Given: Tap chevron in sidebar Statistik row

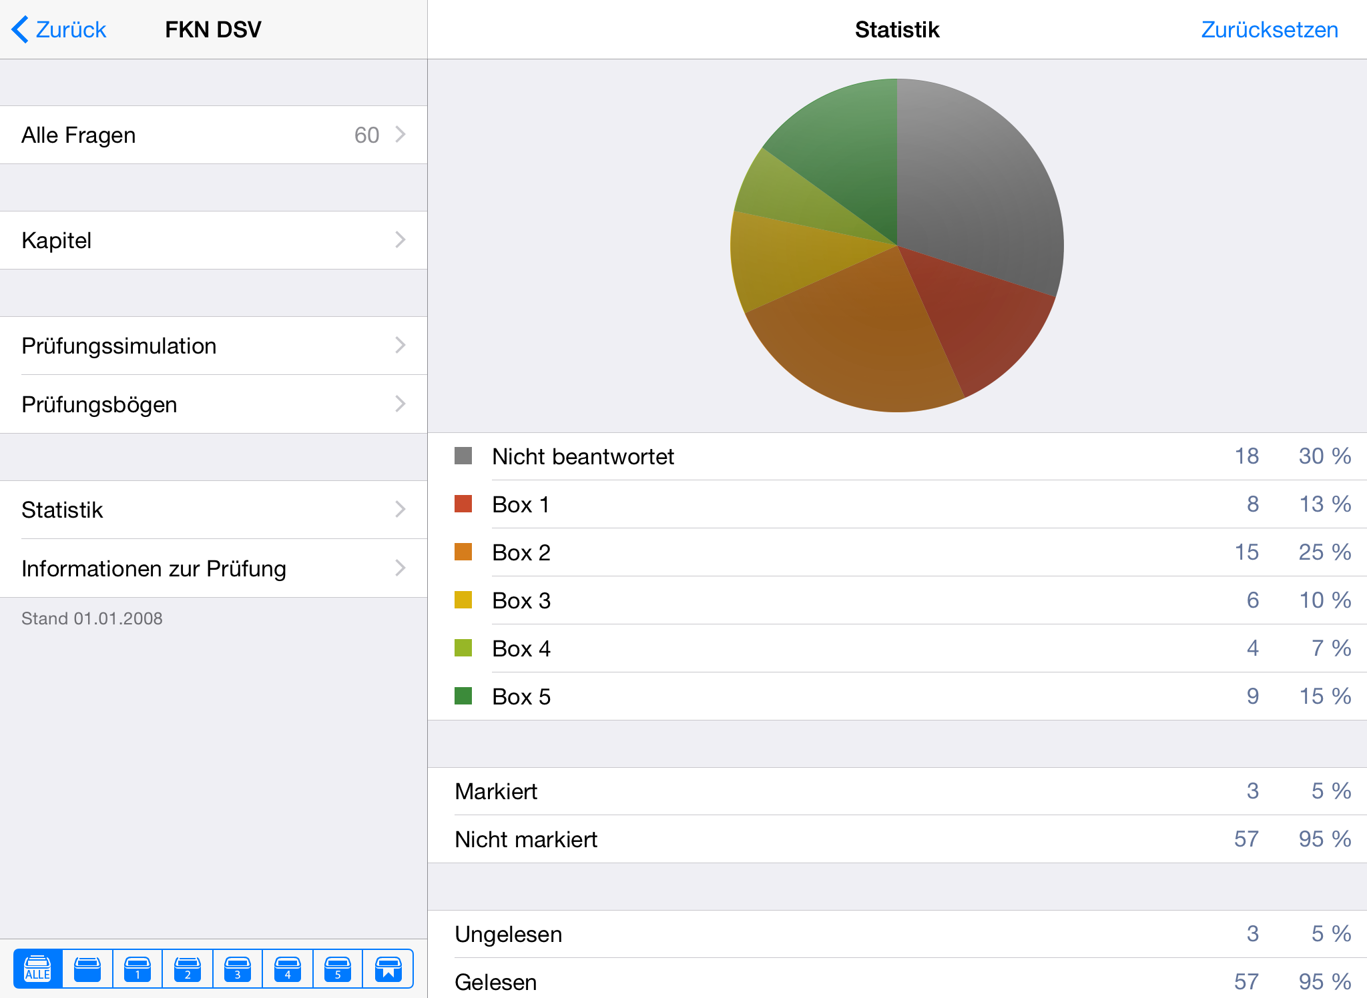Looking at the screenshot, I should click(400, 510).
